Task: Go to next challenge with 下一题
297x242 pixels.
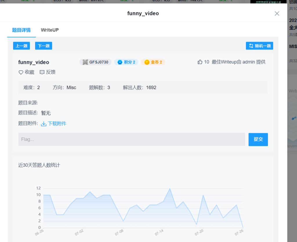Action: click(44, 46)
